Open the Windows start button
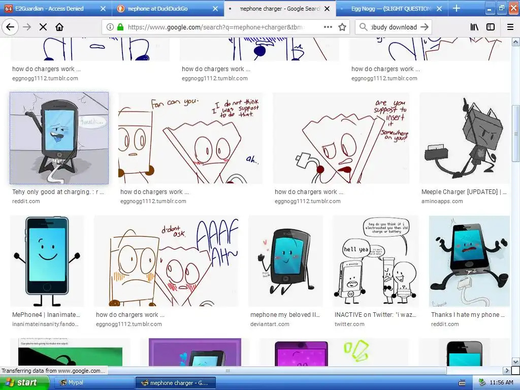520x390 pixels. pyautogui.click(x=24, y=382)
